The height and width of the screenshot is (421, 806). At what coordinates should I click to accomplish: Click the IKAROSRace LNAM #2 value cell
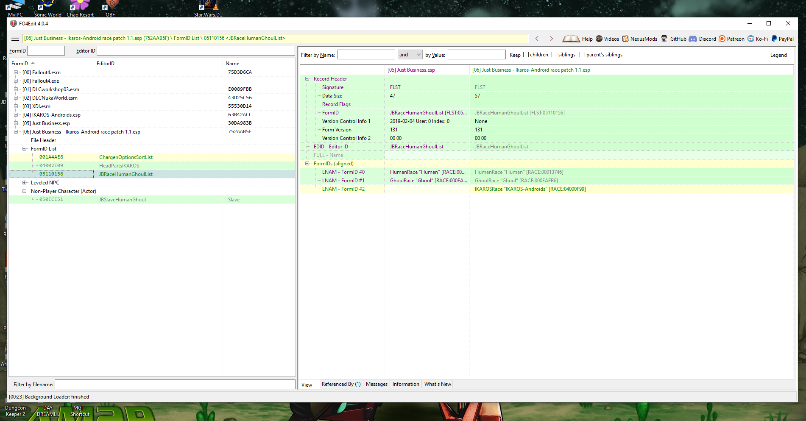point(558,189)
